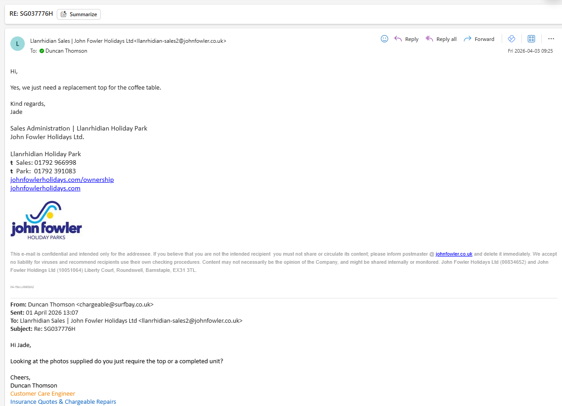This screenshot has width=562, height=406.
Task: Click the John Fowler Holiday Parks logo
Action: (x=46, y=220)
